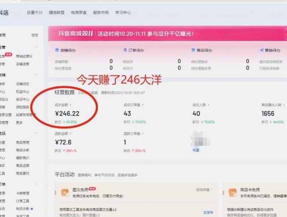
Task: Open 商城经营分 in the sidebar
Action: point(24,56)
